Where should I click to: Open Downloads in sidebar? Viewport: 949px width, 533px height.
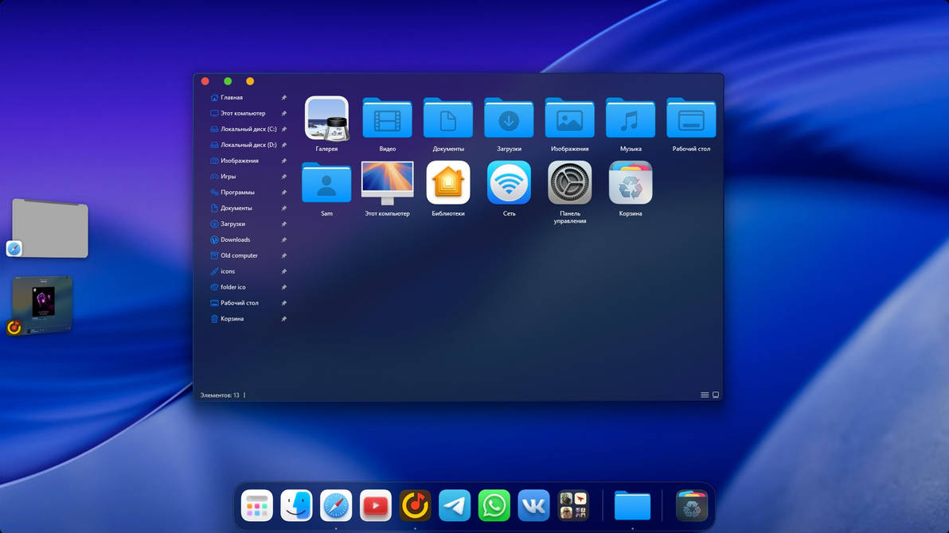[235, 239]
